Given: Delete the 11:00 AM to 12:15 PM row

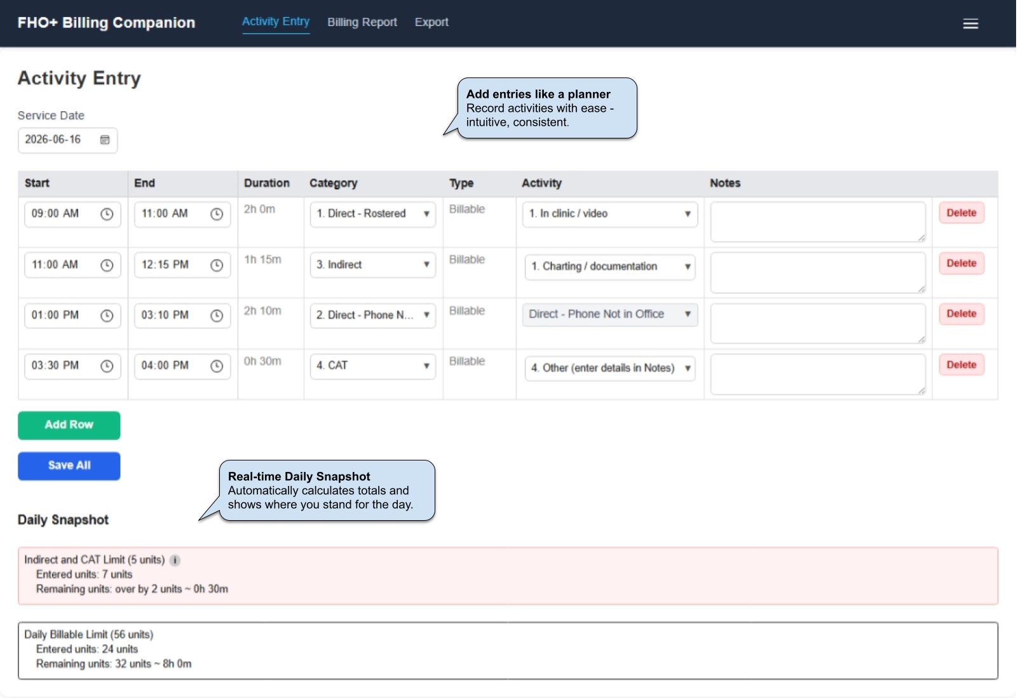Looking at the screenshot, I should (961, 263).
